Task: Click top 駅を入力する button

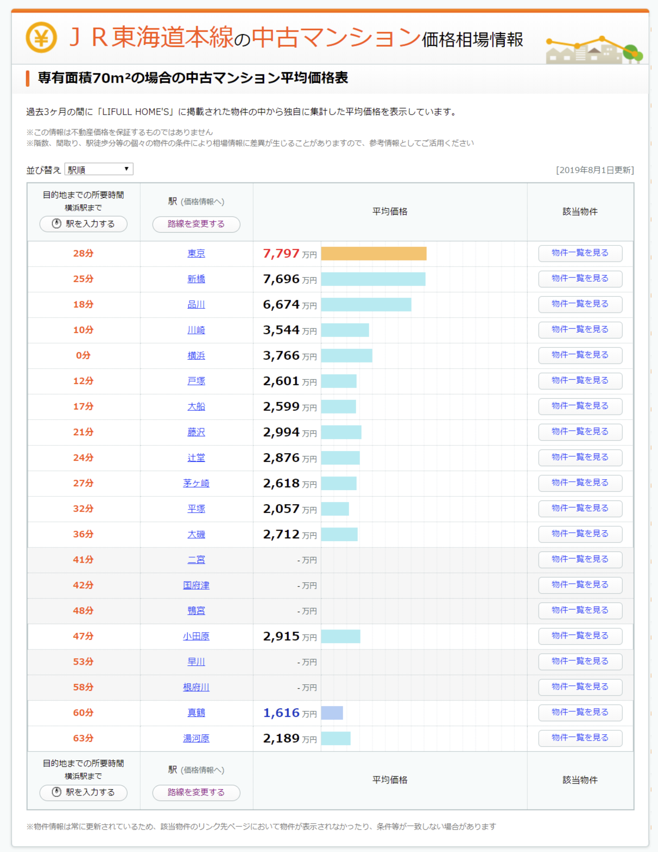Action: tap(84, 224)
